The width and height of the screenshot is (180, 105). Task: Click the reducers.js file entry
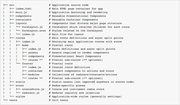click(31, 93)
